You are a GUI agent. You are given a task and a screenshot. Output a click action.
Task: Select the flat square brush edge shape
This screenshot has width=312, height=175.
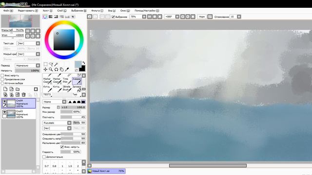tap(83, 102)
